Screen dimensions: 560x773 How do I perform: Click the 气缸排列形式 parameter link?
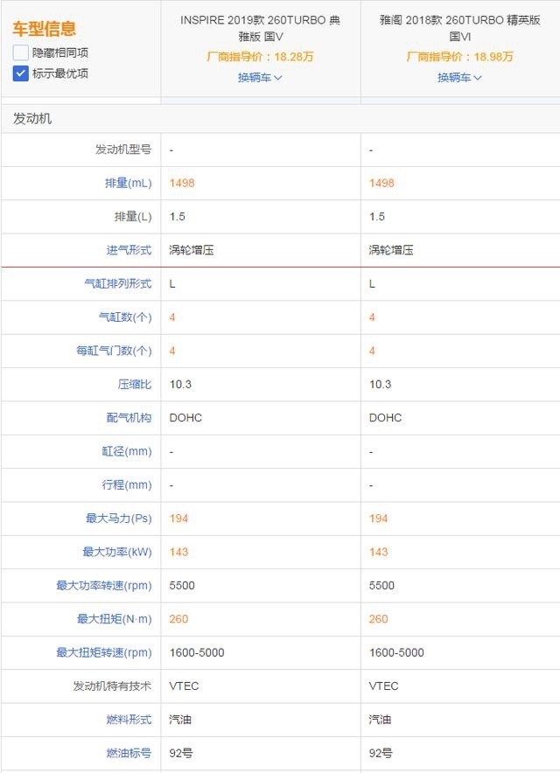coord(118,283)
